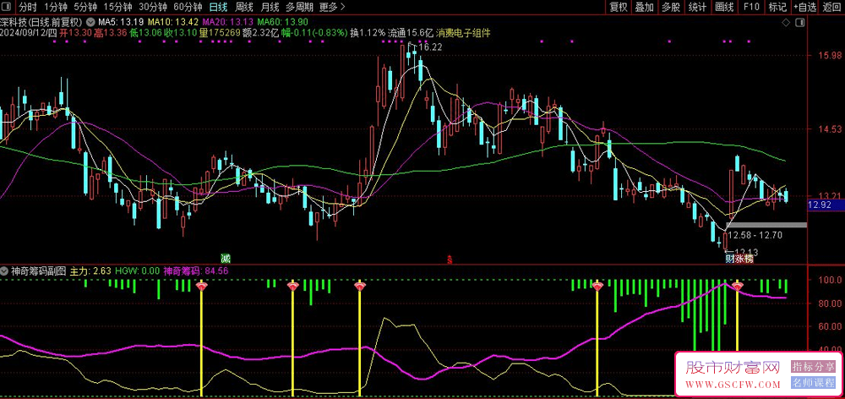Open the F10 company info
The width and height of the screenshot is (845, 399).
click(x=751, y=7)
